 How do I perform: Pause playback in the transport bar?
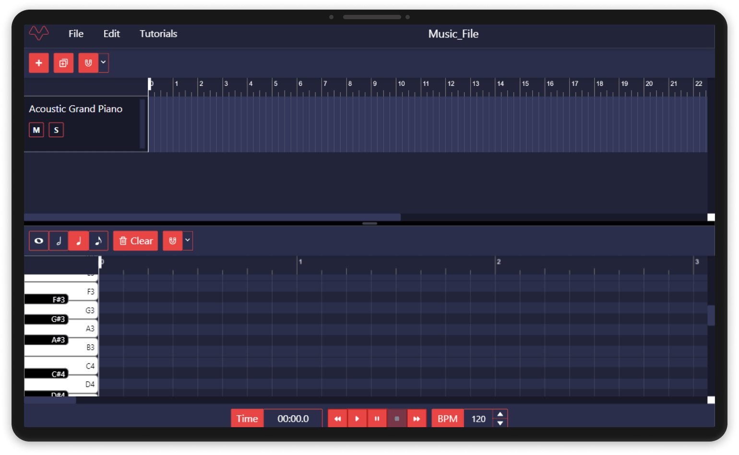(377, 419)
